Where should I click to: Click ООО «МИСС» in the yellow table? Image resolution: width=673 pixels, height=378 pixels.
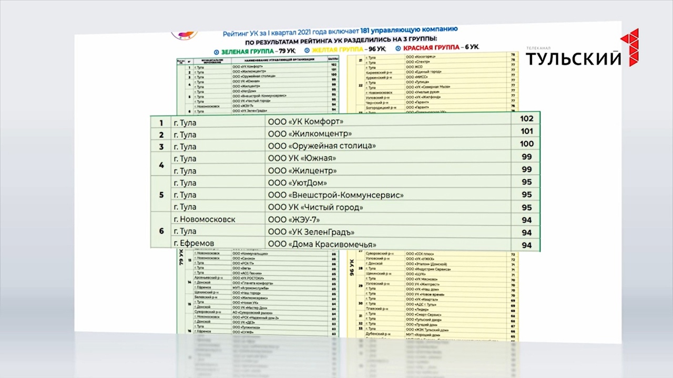point(417,77)
